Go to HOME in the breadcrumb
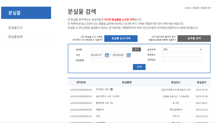 pyautogui.click(x=188, y=8)
